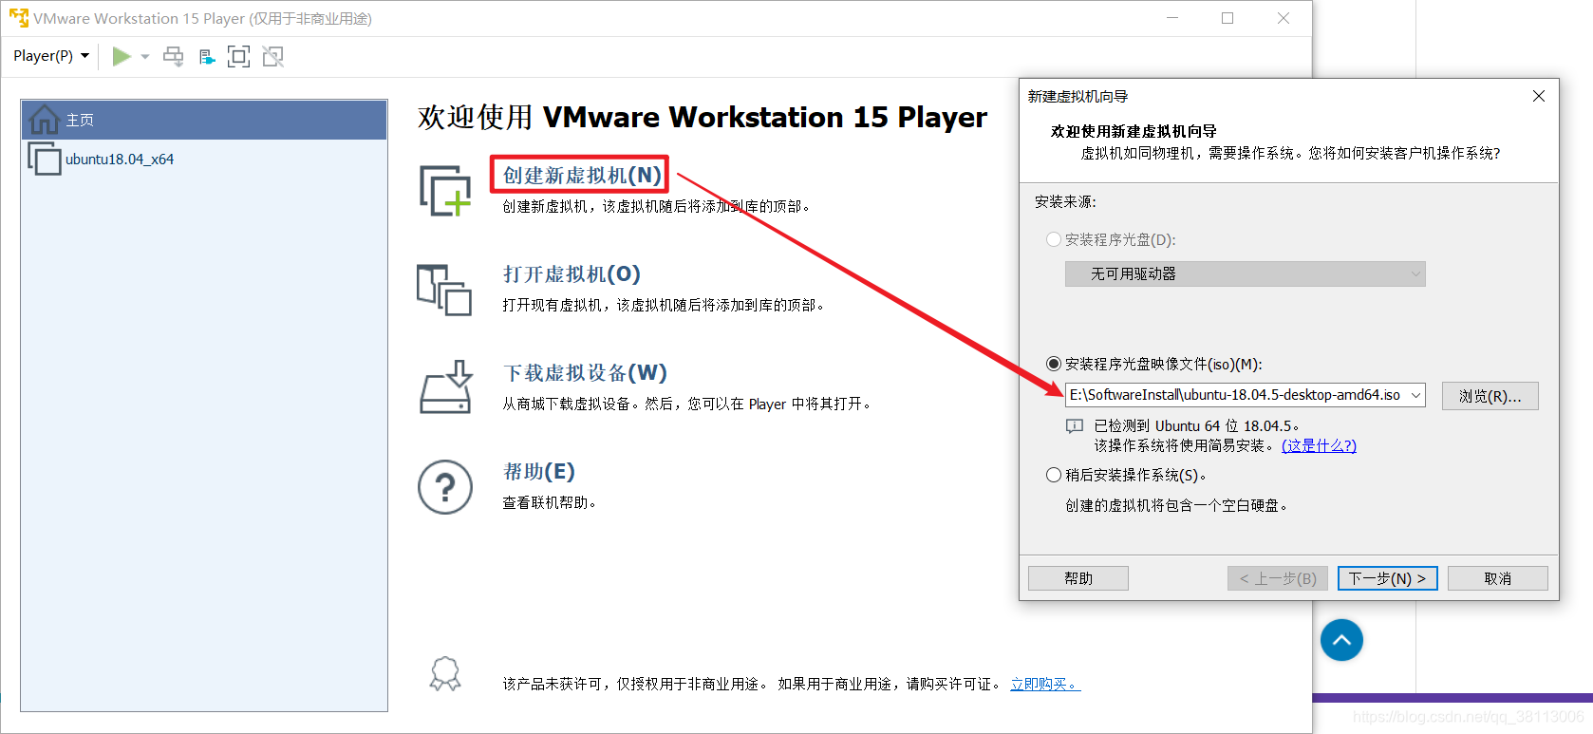
Task: Maximize the VMware Player window
Action: (x=1228, y=18)
